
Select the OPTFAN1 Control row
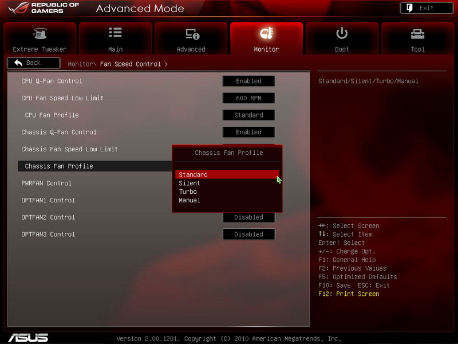48,200
